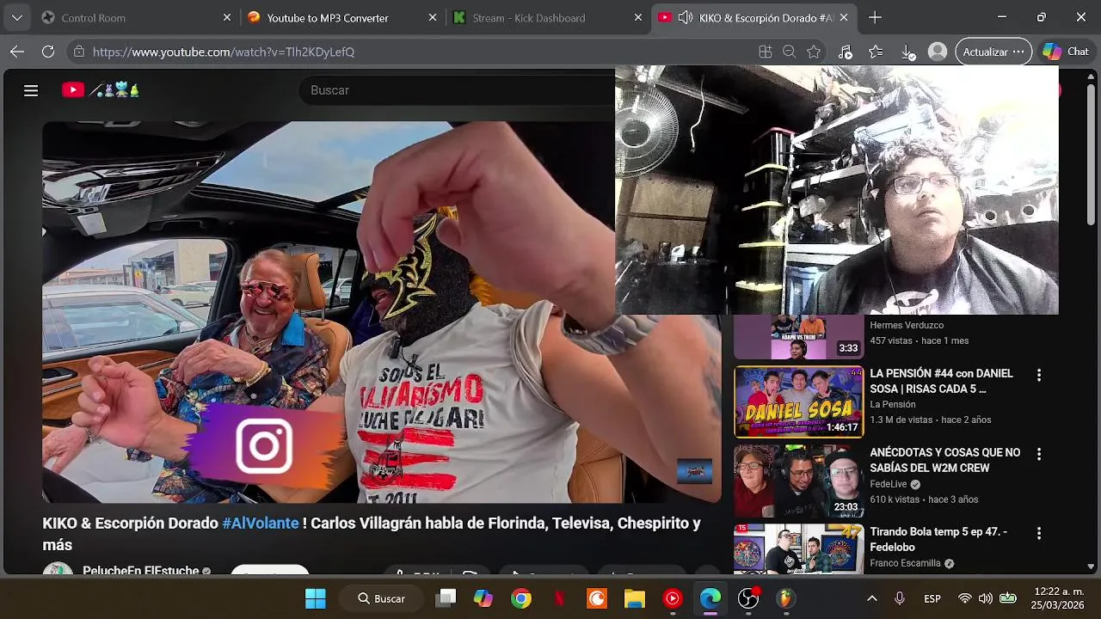Switch to OBS Studio in the taskbar

tap(748, 598)
